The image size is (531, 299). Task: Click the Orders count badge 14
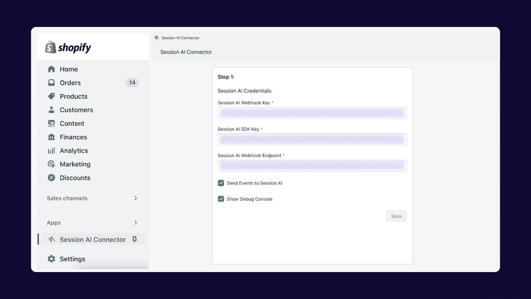132,82
